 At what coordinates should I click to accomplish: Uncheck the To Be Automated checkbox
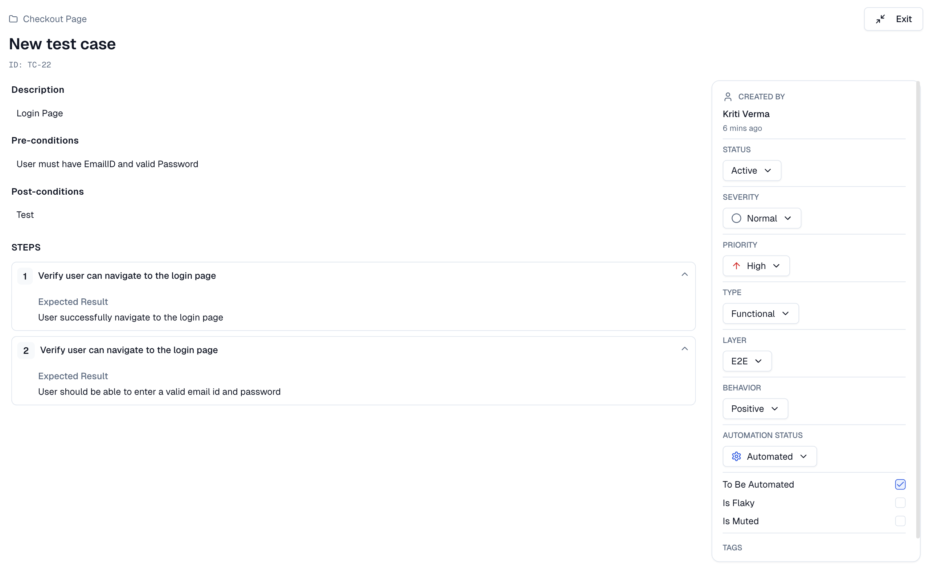point(900,484)
